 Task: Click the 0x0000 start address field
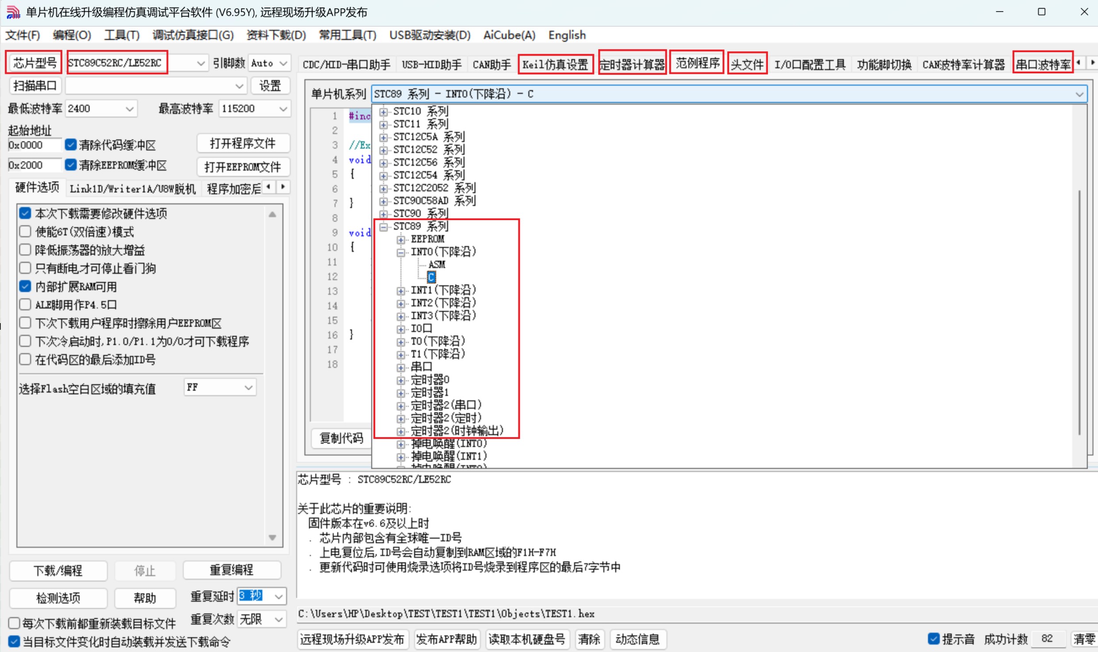click(35, 145)
